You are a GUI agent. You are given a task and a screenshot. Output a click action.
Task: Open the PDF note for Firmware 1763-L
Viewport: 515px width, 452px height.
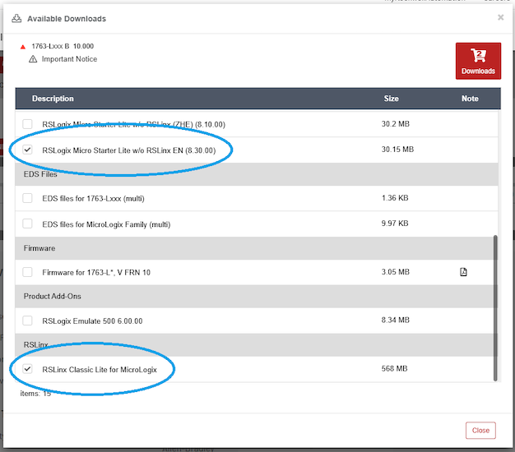[x=463, y=272]
